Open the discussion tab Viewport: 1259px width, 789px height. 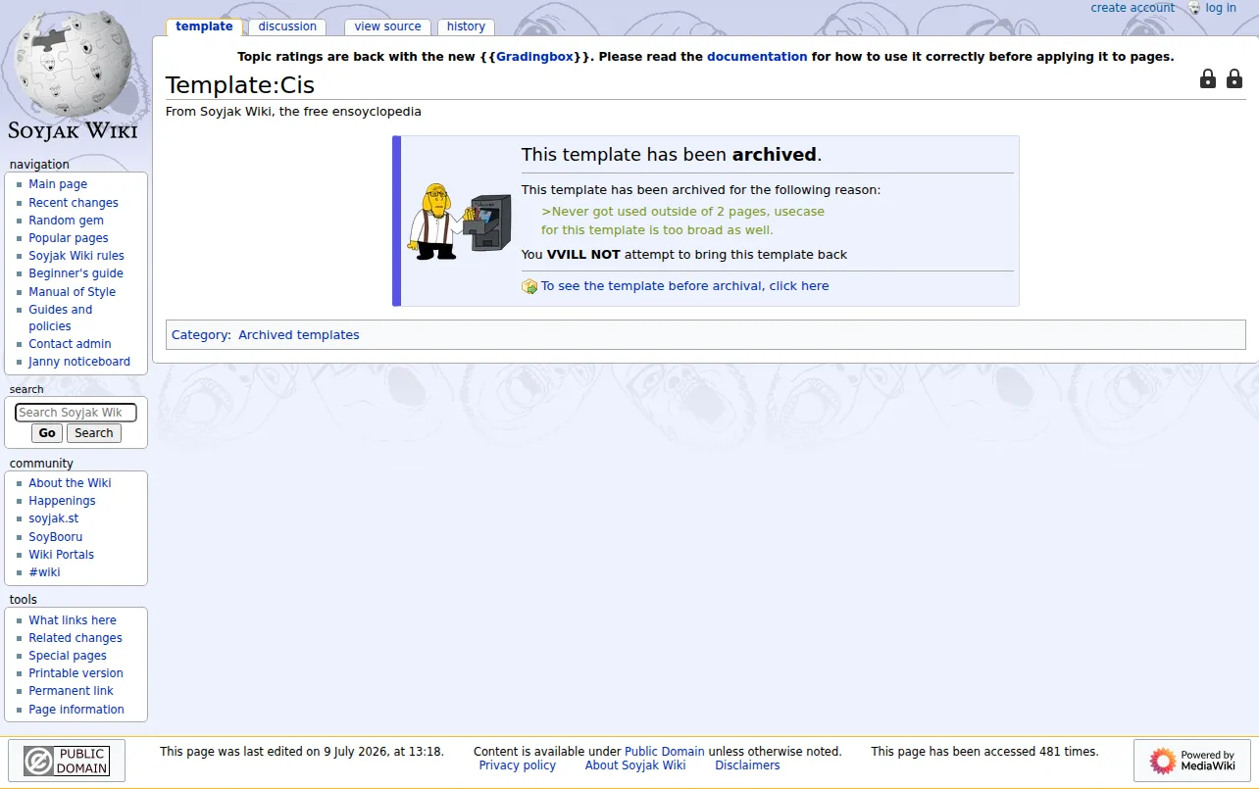[287, 26]
